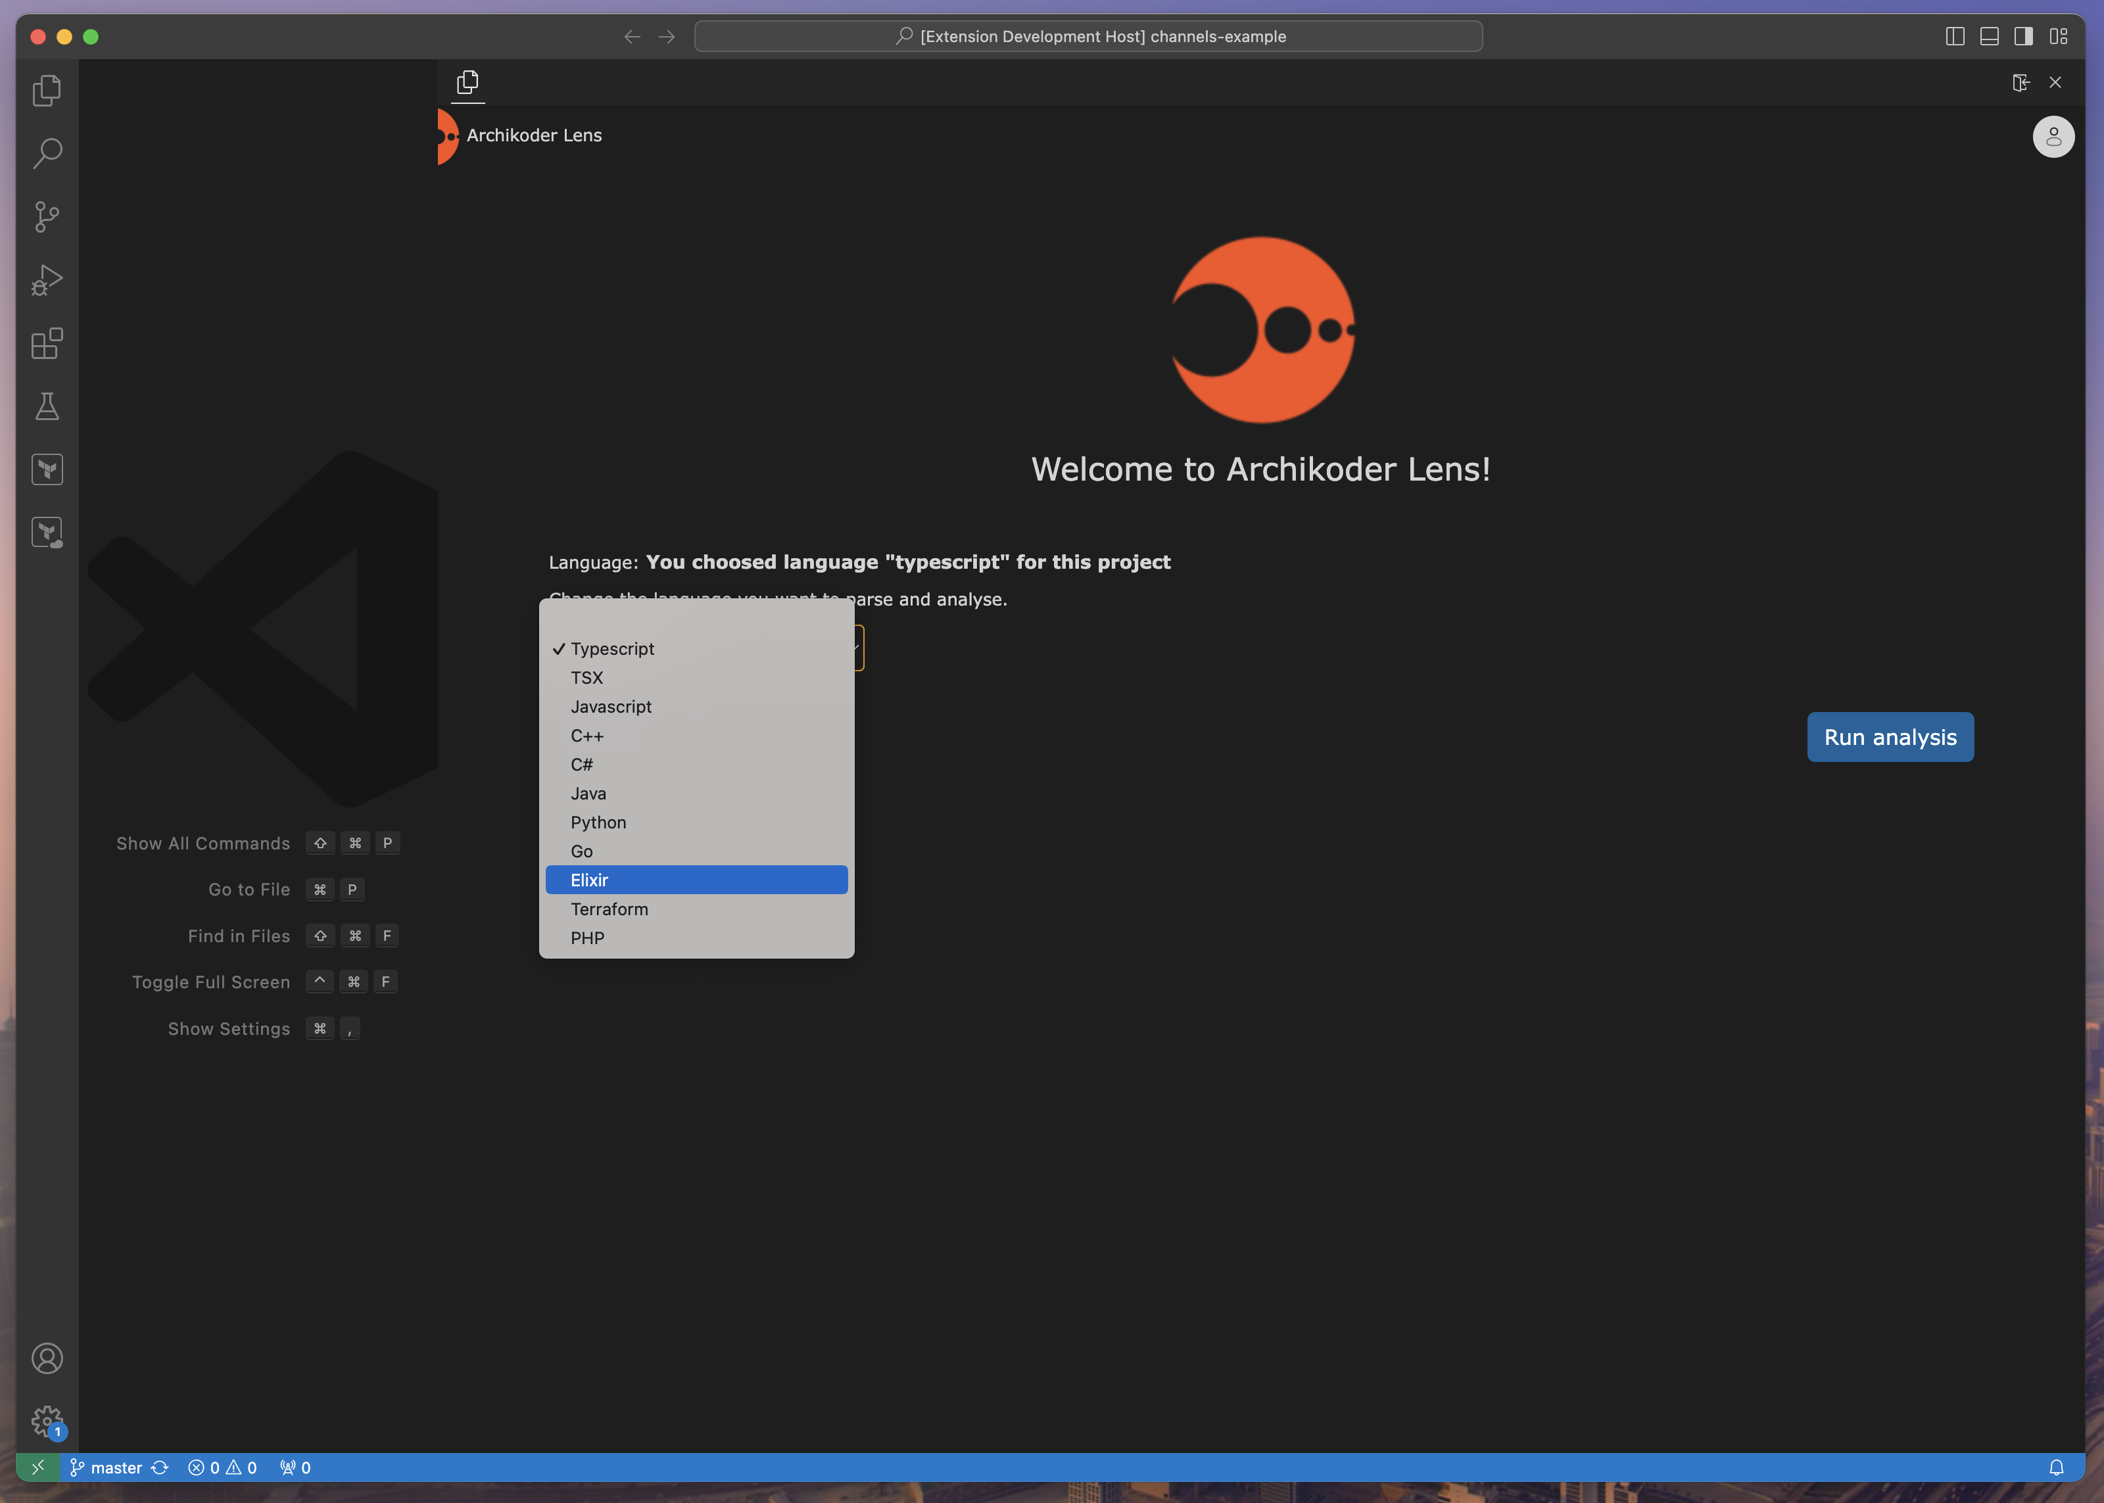Click the errors and warnings counter
Screen dimensions: 2104x1503
pyautogui.click(x=222, y=1467)
